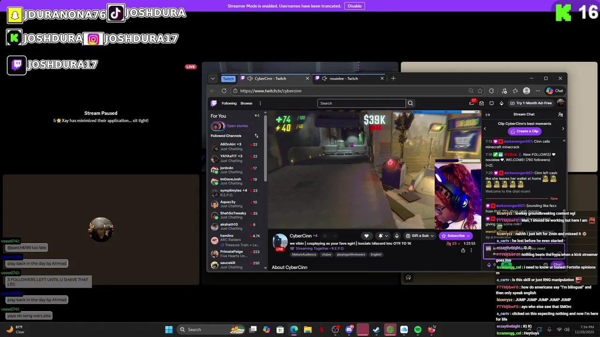Open the CyberCinn channel name link
The height and width of the screenshot is (337, 600).
click(x=300, y=236)
